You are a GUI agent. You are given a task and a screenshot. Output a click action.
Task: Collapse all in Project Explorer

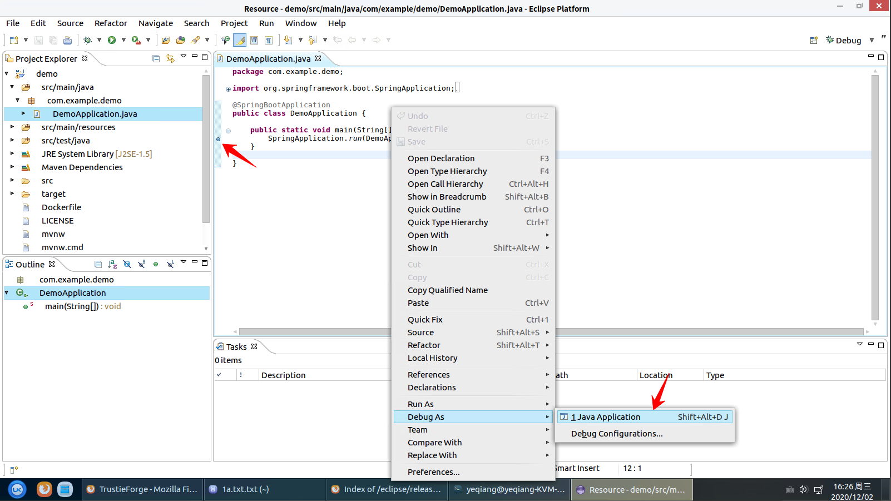tap(156, 58)
